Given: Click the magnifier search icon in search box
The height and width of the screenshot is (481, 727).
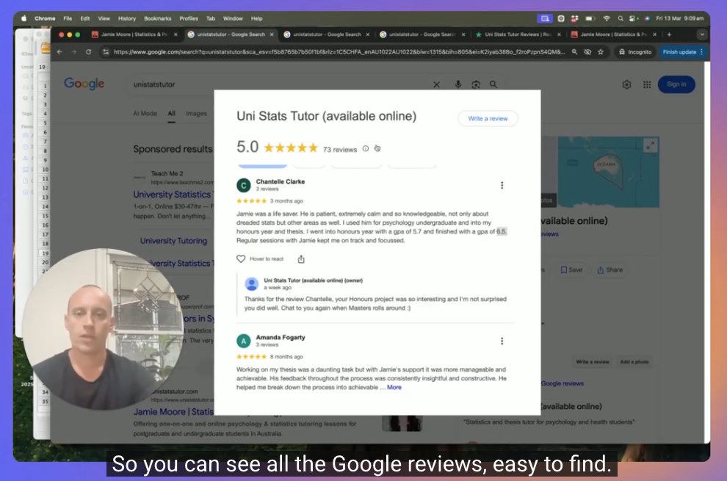Looking at the screenshot, I should click(493, 84).
